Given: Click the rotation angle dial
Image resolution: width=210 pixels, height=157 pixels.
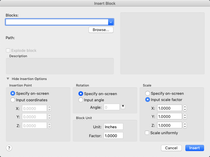Looking at the screenshot, I should point(123,107).
